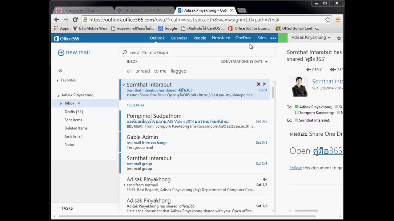The image size is (394, 221).
Task: Open the Pornpimol Sudpathom message
Action: [194, 121]
